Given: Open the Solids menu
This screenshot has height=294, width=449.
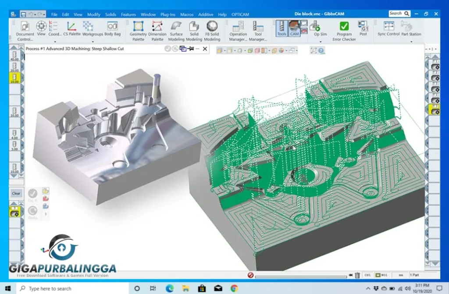Looking at the screenshot, I should [110, 14].
